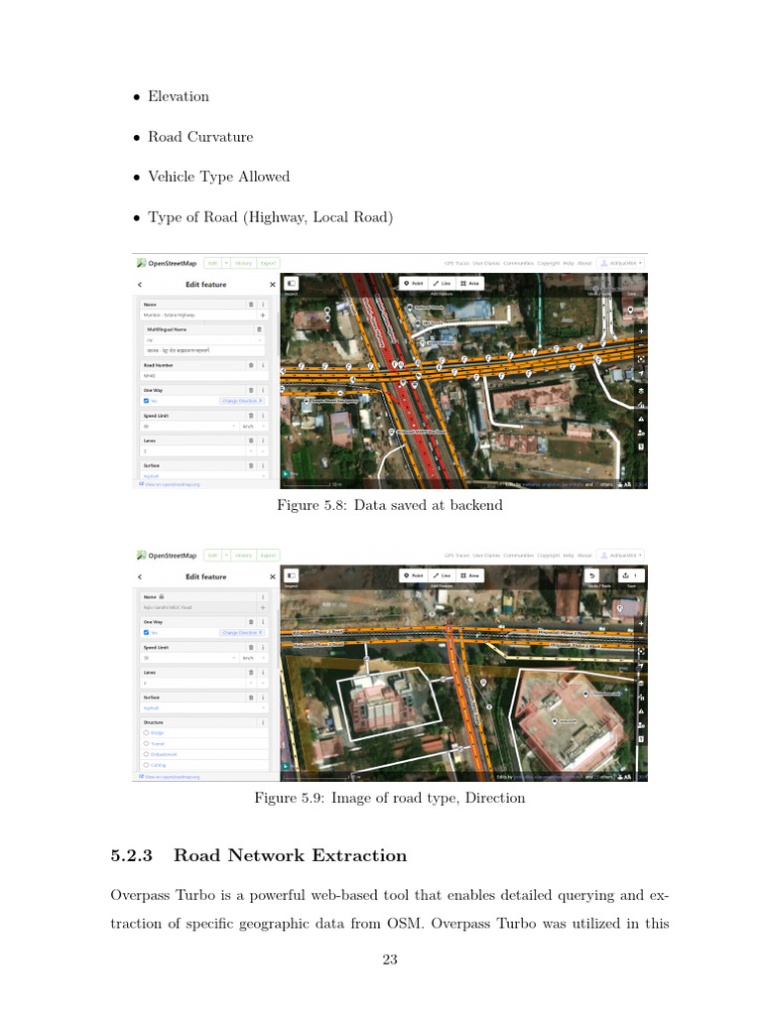This screenshot has width=762, height=1016.
Task: Click Edit button in Figure 5.8 header
Action: pyautogui.click(x=213, y=263)
